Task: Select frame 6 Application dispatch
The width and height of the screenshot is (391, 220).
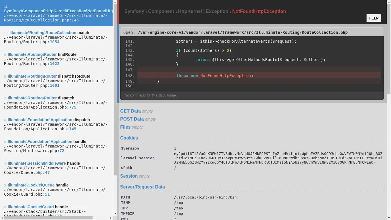Action: (56, 124)
